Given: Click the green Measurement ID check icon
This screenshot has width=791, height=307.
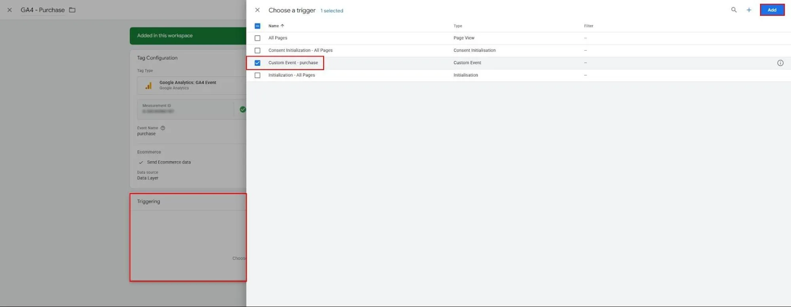Looking at the screenshot, I should point(243,109).
